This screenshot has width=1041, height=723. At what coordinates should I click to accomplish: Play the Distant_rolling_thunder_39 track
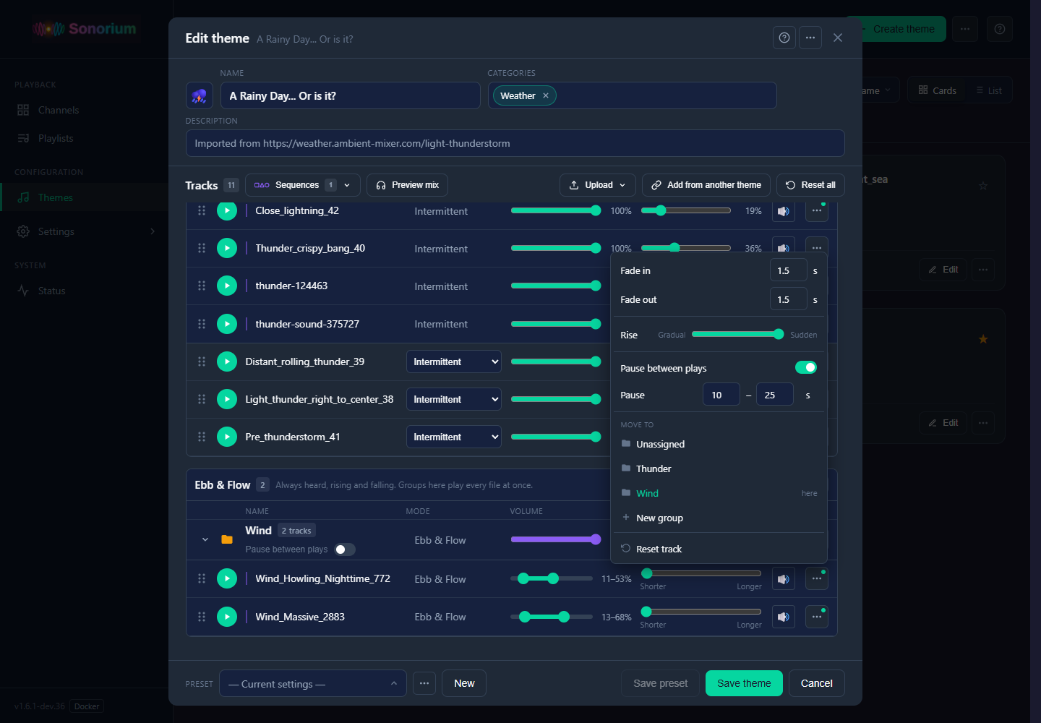[x=227, y=361]
